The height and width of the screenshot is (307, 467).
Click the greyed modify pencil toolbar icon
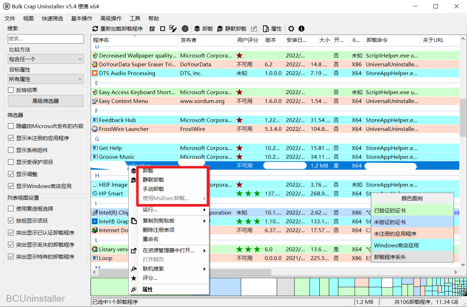pyautogui.click(x=254, y=29)
